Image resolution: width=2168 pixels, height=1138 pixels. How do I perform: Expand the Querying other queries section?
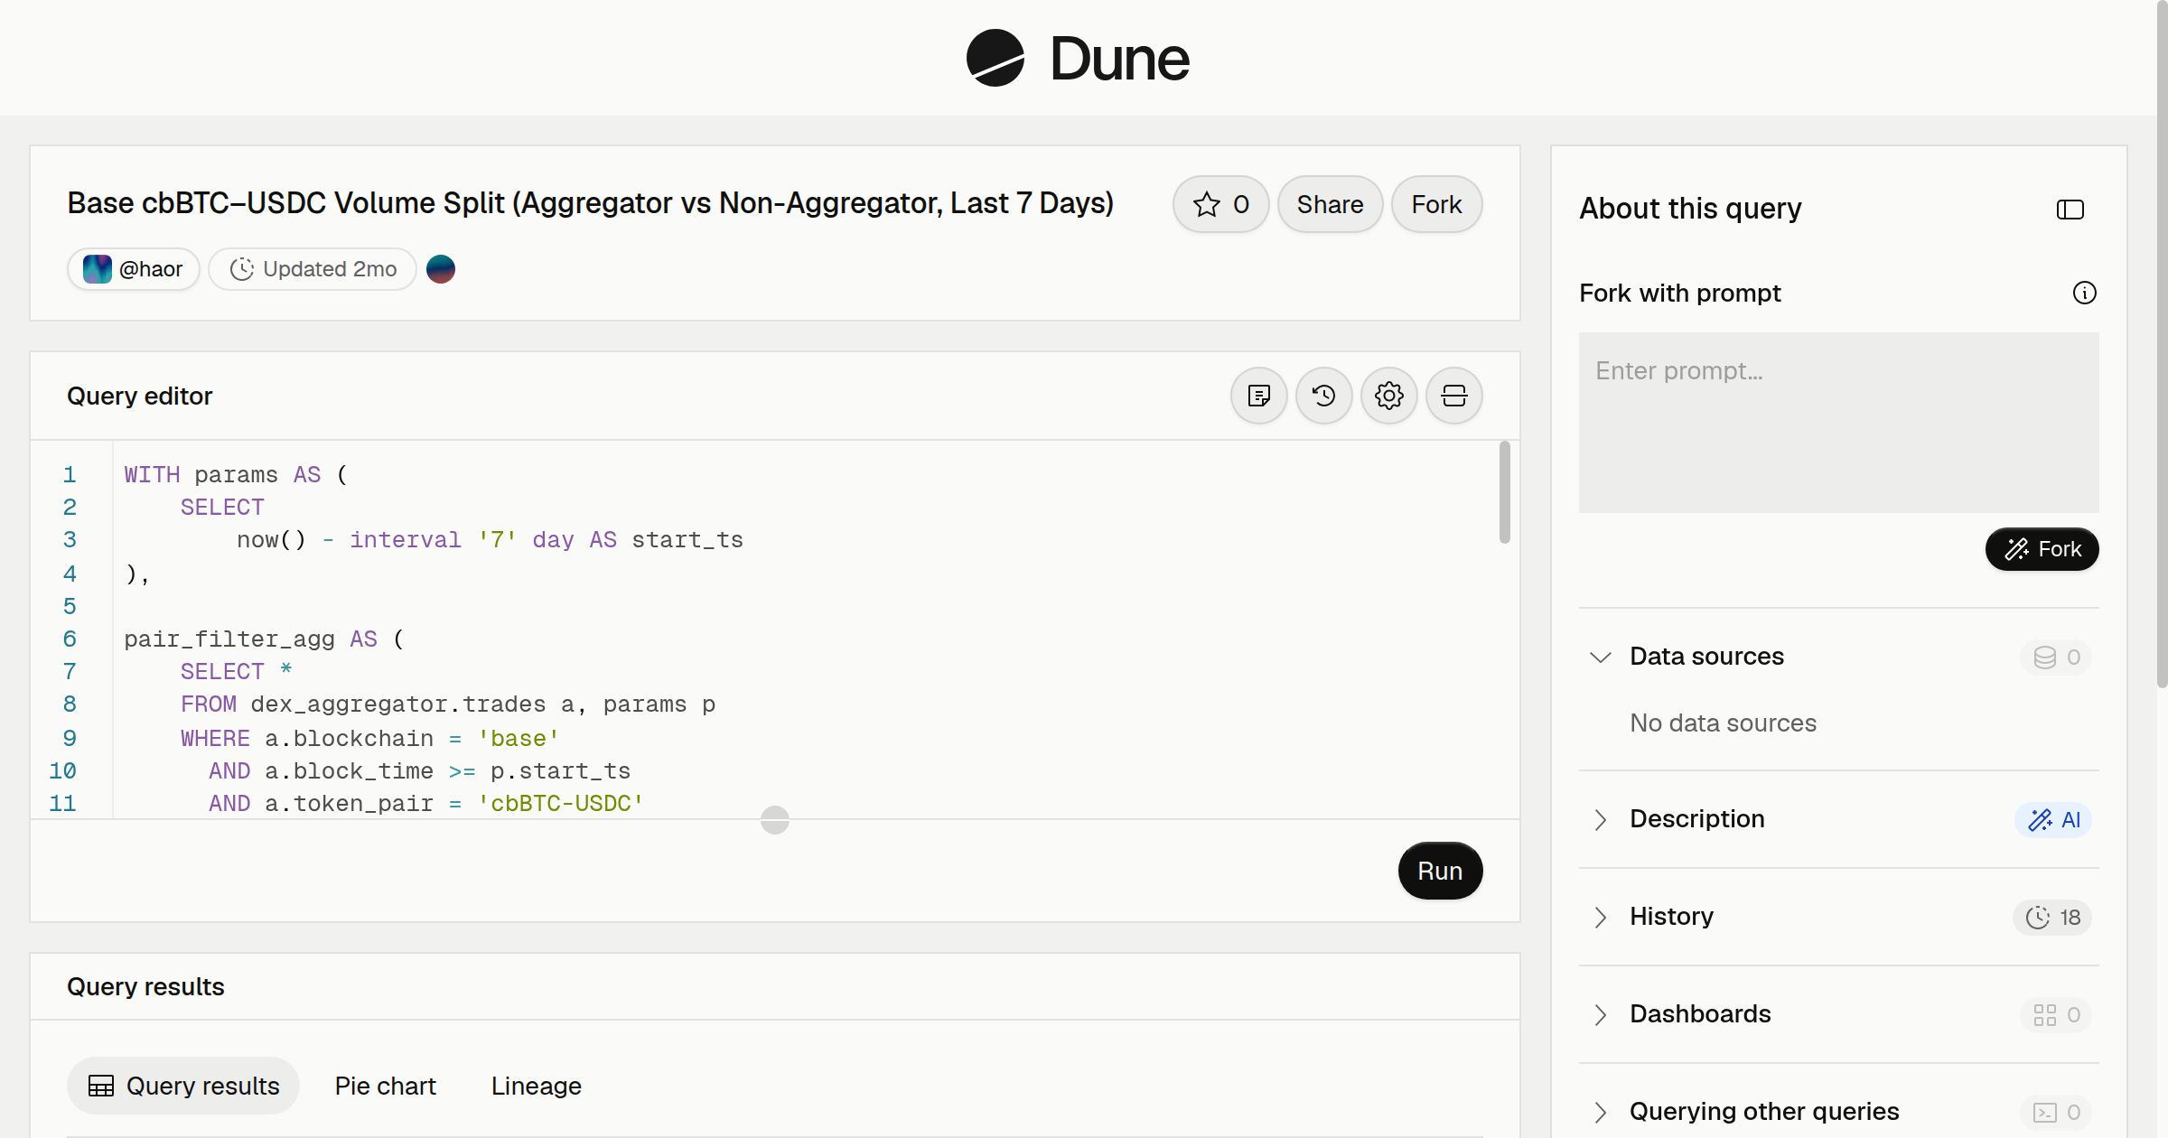point(1600,1112)
